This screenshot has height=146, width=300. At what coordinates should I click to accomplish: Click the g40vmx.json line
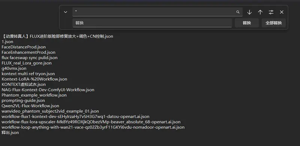14,68
